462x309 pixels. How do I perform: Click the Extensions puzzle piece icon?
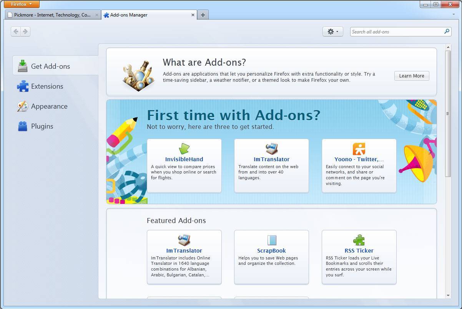pos(23,86)
